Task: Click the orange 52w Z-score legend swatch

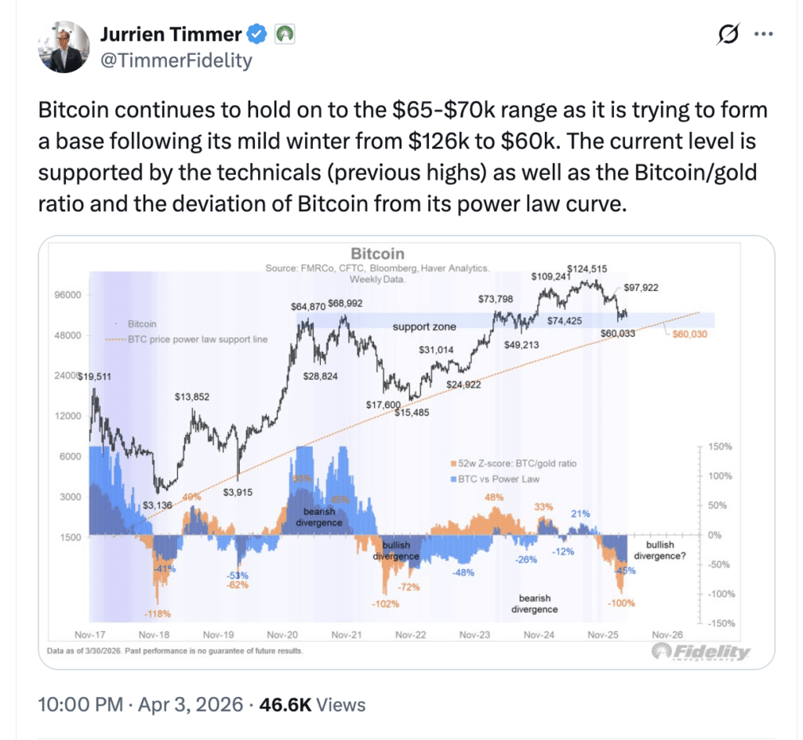Action: pos(454,464)
